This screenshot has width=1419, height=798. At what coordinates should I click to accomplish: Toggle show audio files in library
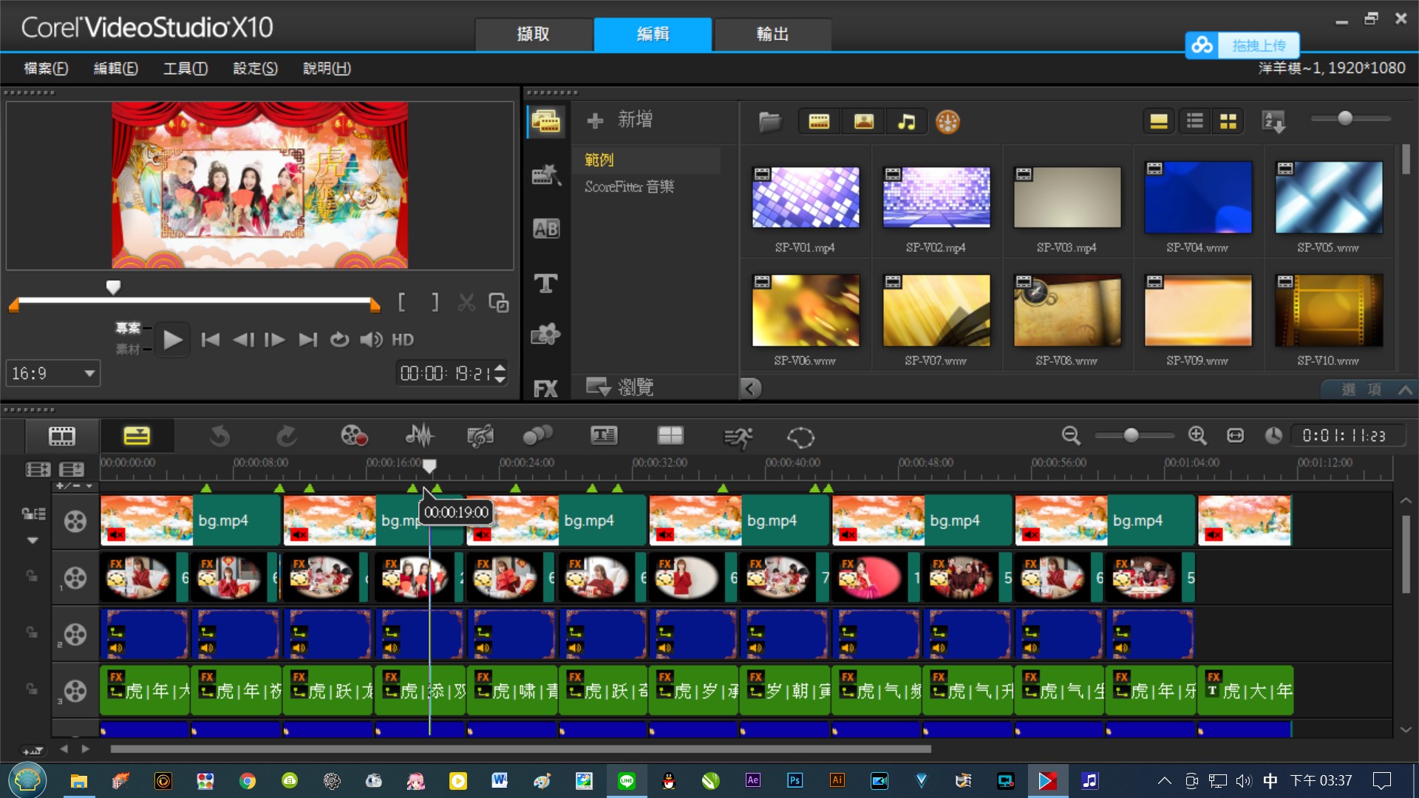[906, 121]
